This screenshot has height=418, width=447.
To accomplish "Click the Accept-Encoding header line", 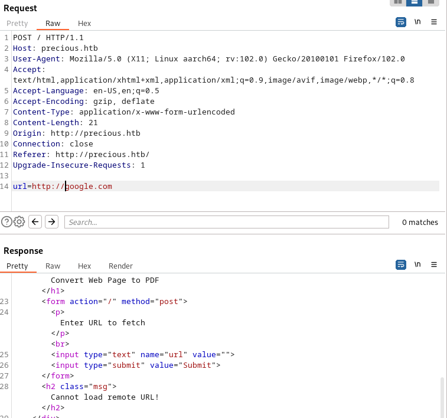I will pyautogui.click(x=84, y=101).
